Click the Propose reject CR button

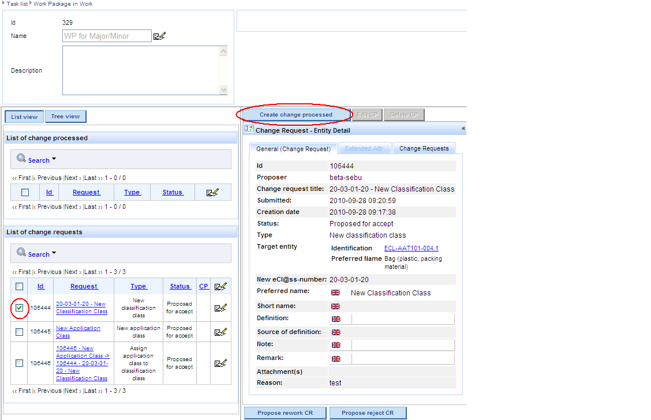(367, 413)
